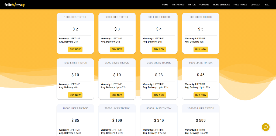The image size is (276, 136).
Task: Open the Contact page
Action: pyautogui.click(x=256, y=5)
